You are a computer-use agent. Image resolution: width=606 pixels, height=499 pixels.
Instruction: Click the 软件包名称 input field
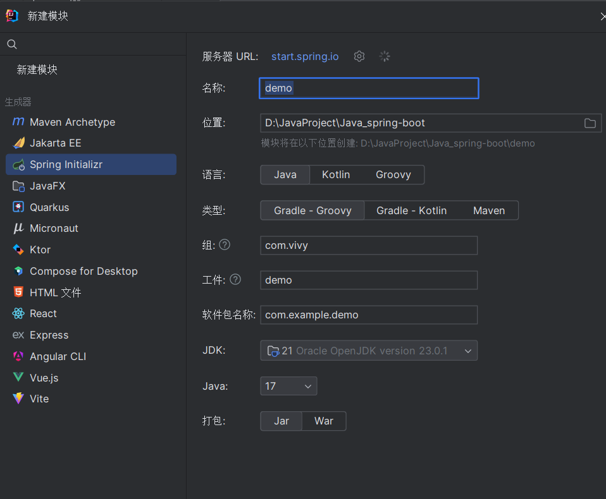click(369, 315)
